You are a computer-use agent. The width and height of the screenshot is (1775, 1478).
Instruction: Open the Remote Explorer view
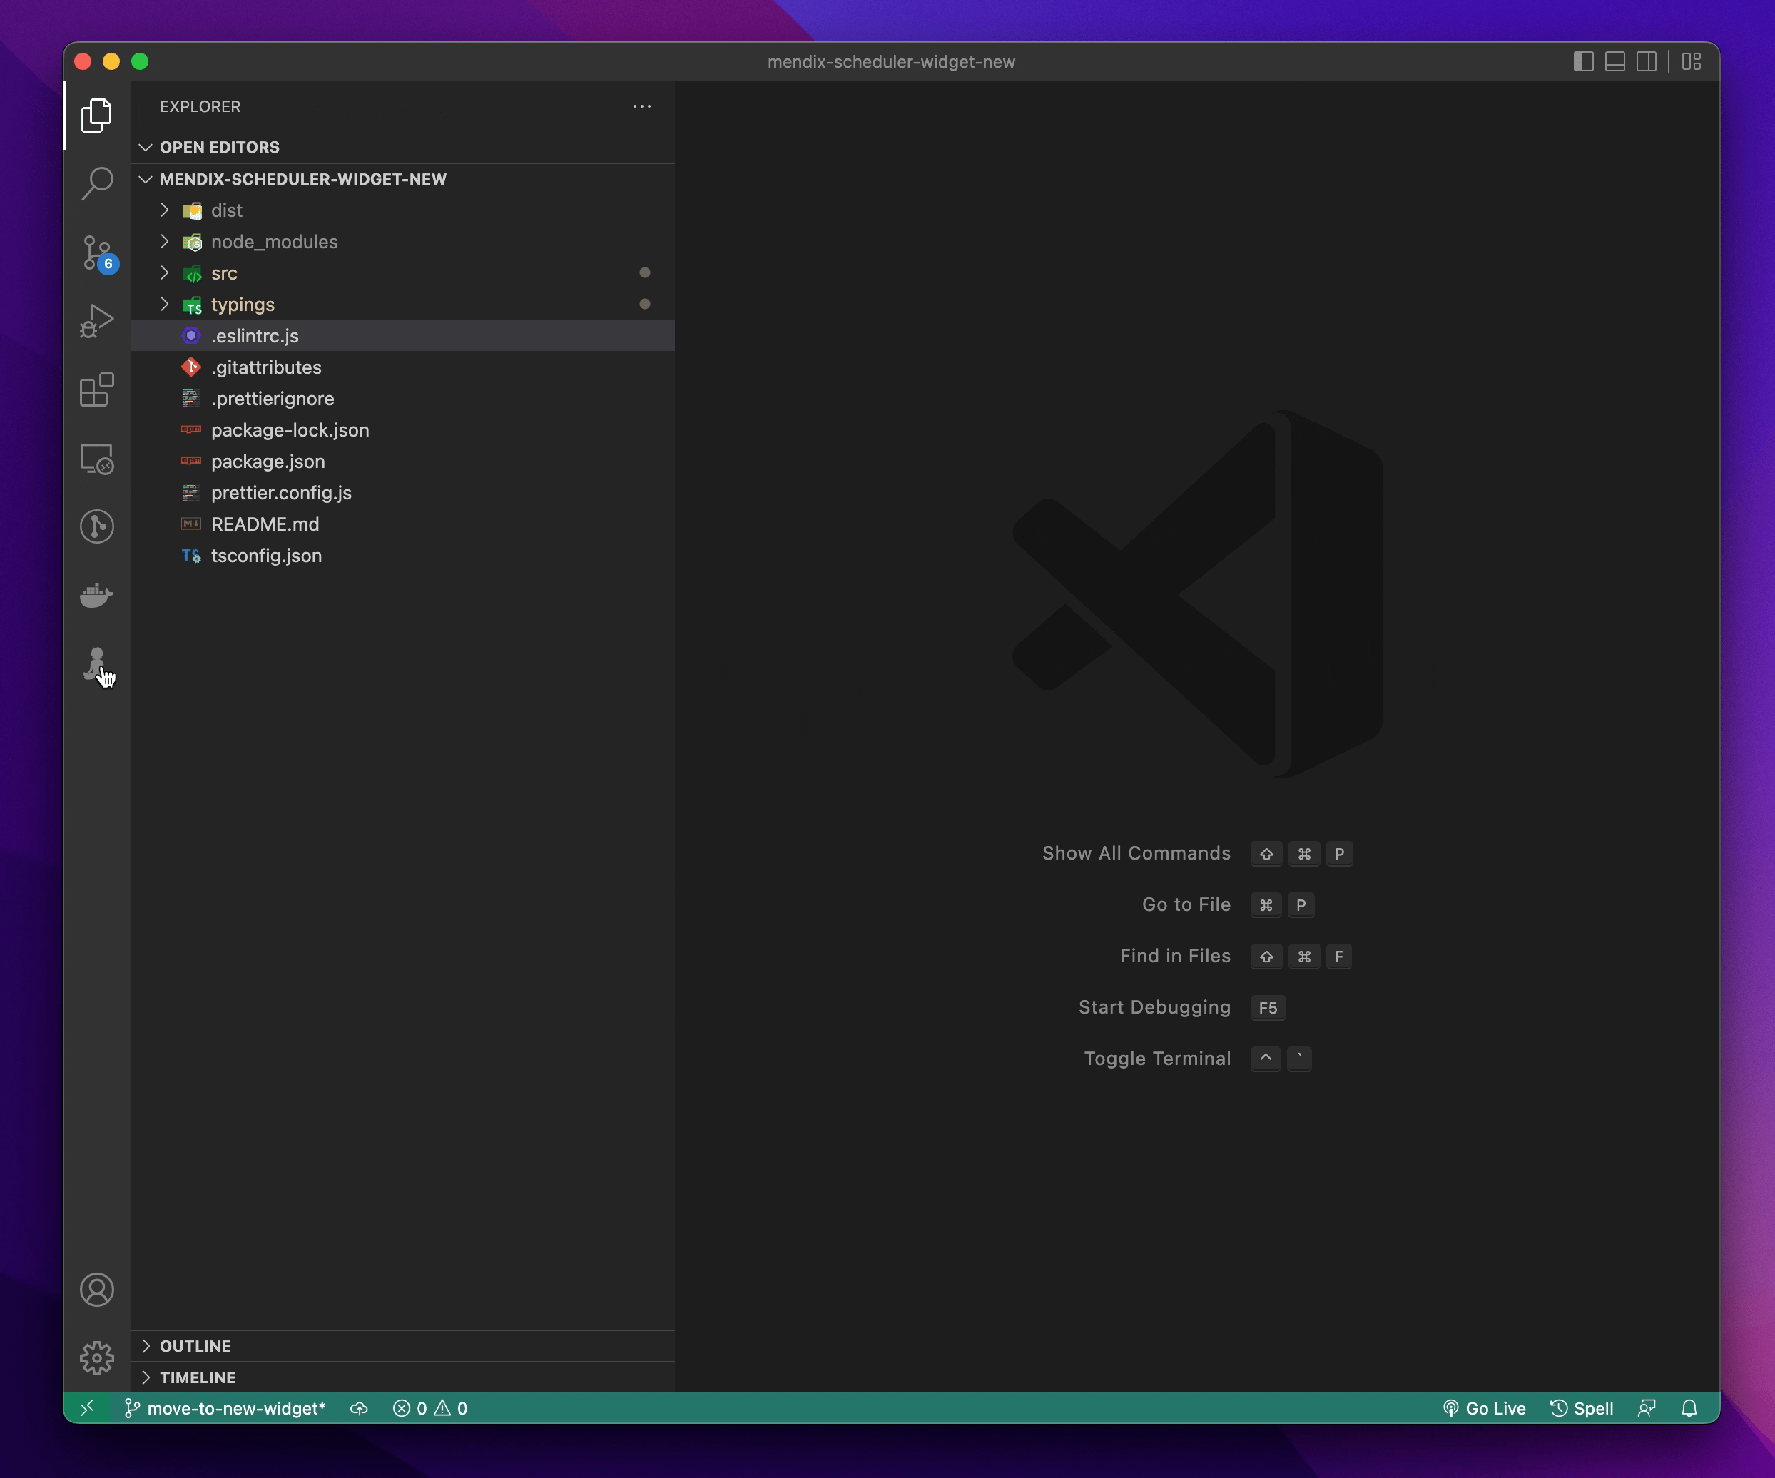point(96,459)
